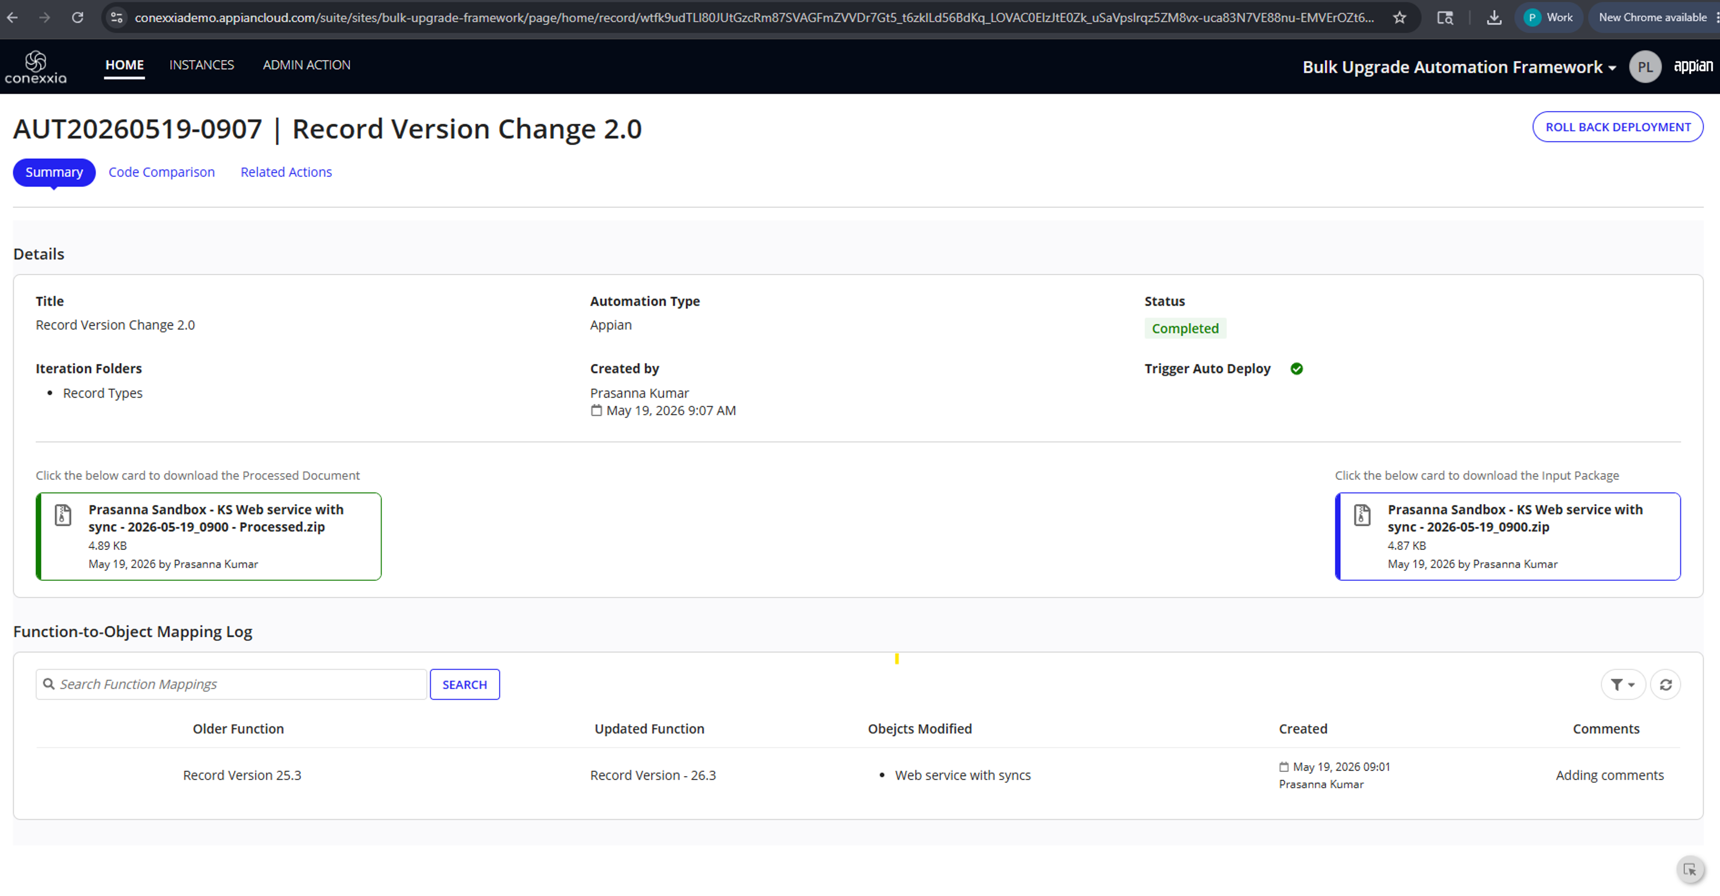
Task: Click zip icon on Input Package card
Action: 1362,515
